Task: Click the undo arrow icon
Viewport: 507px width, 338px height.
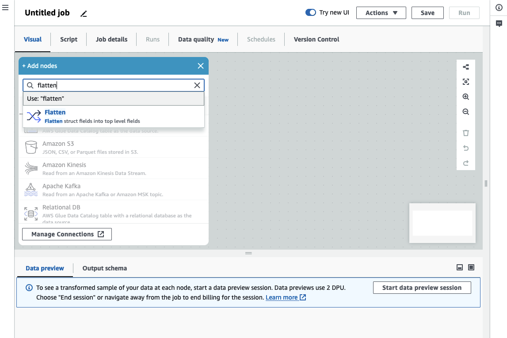Action: (465, 148)
